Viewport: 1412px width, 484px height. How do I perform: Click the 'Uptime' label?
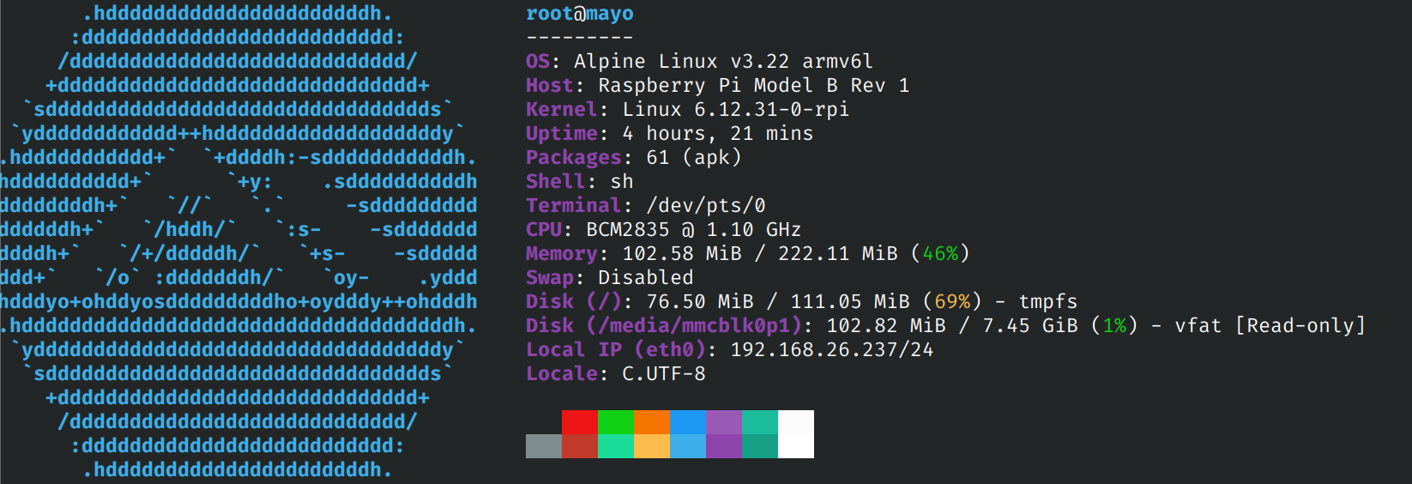click(562, 134)
